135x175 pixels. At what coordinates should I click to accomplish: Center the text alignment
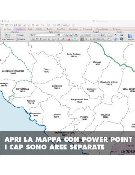[x=86, y=39]
